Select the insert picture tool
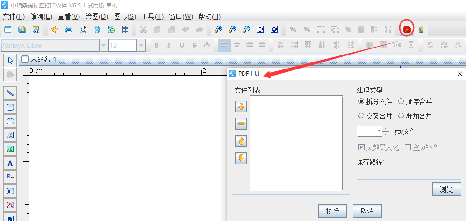This screenshot has height=221, width=466. [x=10, y=135]
